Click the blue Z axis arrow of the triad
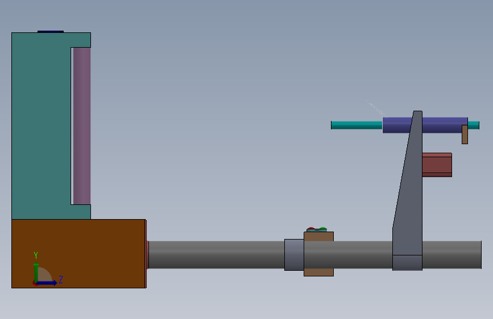This screenshot has height=319, width=493. [x=47, y=283]
